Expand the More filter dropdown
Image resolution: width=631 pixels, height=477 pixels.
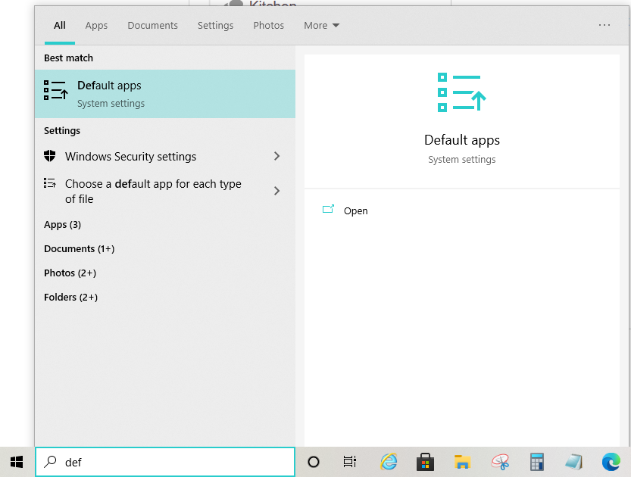click(321, 26)
